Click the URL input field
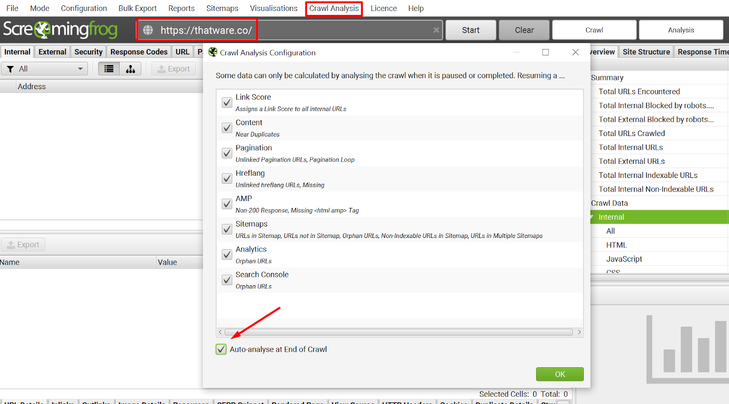 (x=290, y=30)
